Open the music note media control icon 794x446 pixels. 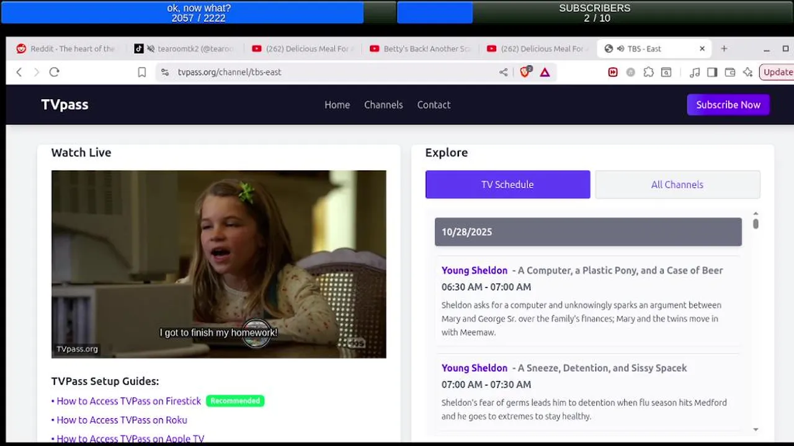pos(695,72)
